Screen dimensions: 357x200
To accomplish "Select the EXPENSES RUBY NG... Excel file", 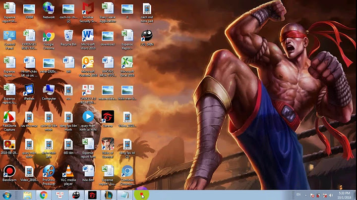I will pos(29,40).
